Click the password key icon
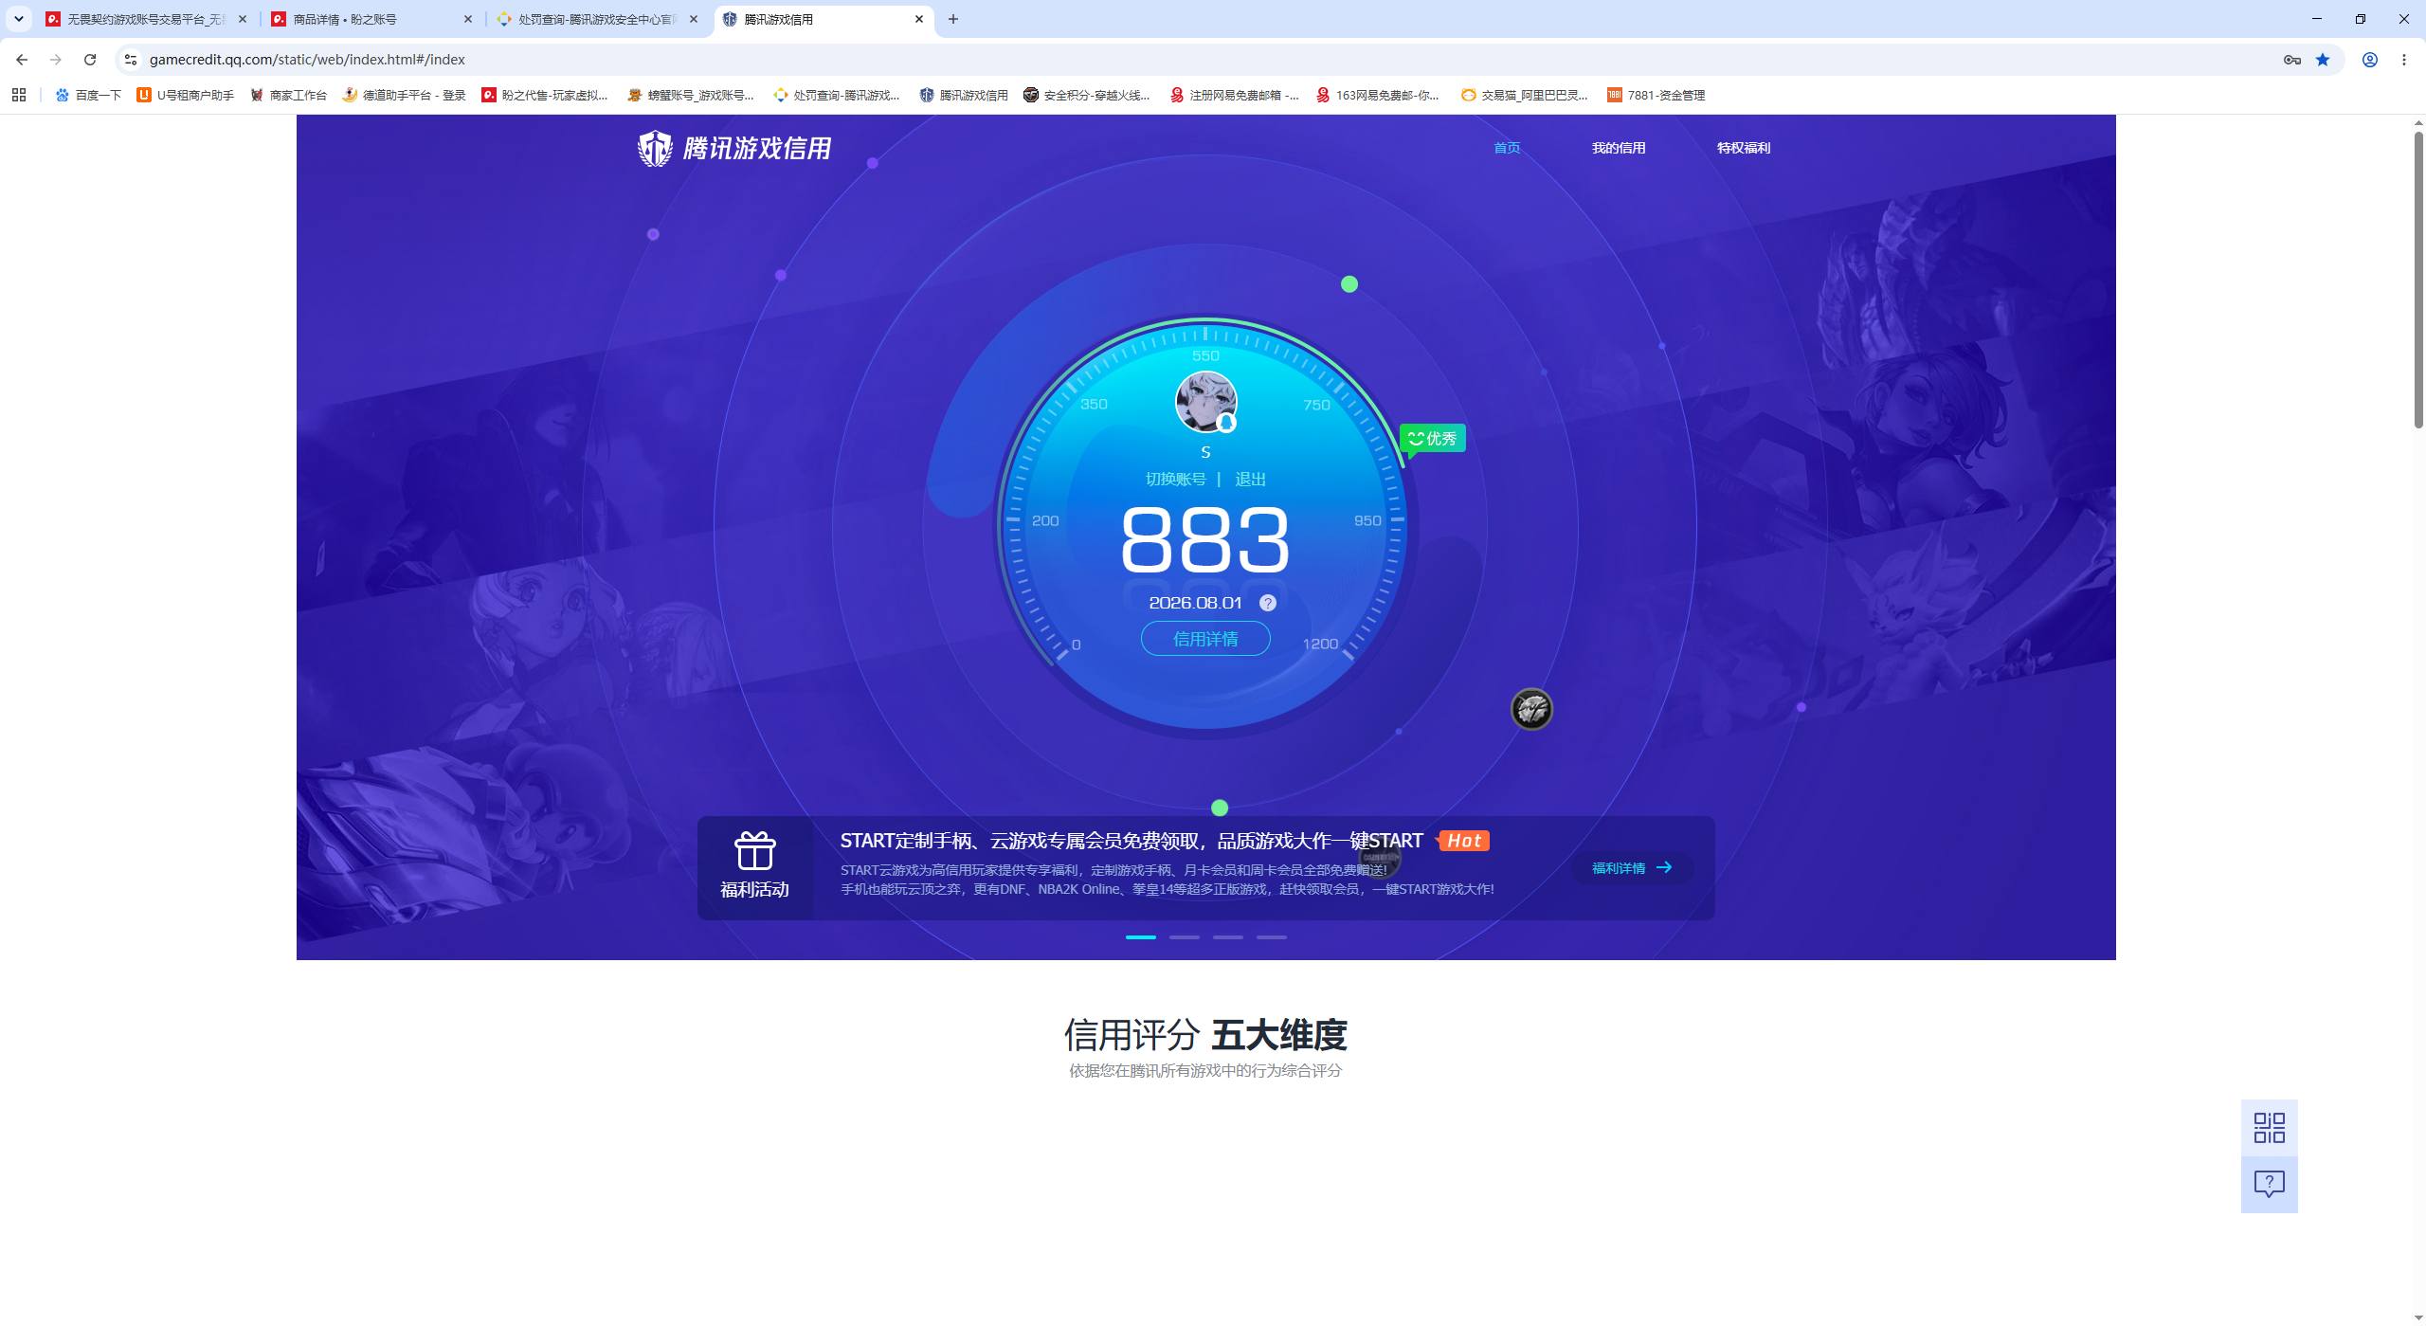Screen dimensions: 2426x1326 [2292, 60]
